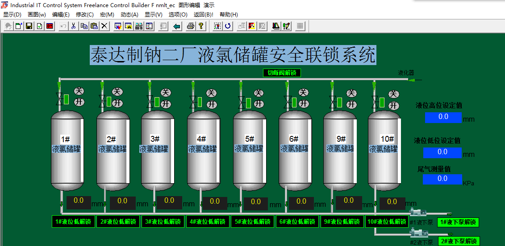Click the 切断阀解锁 button
Screen dimensions: 505x246
[282, 73]
